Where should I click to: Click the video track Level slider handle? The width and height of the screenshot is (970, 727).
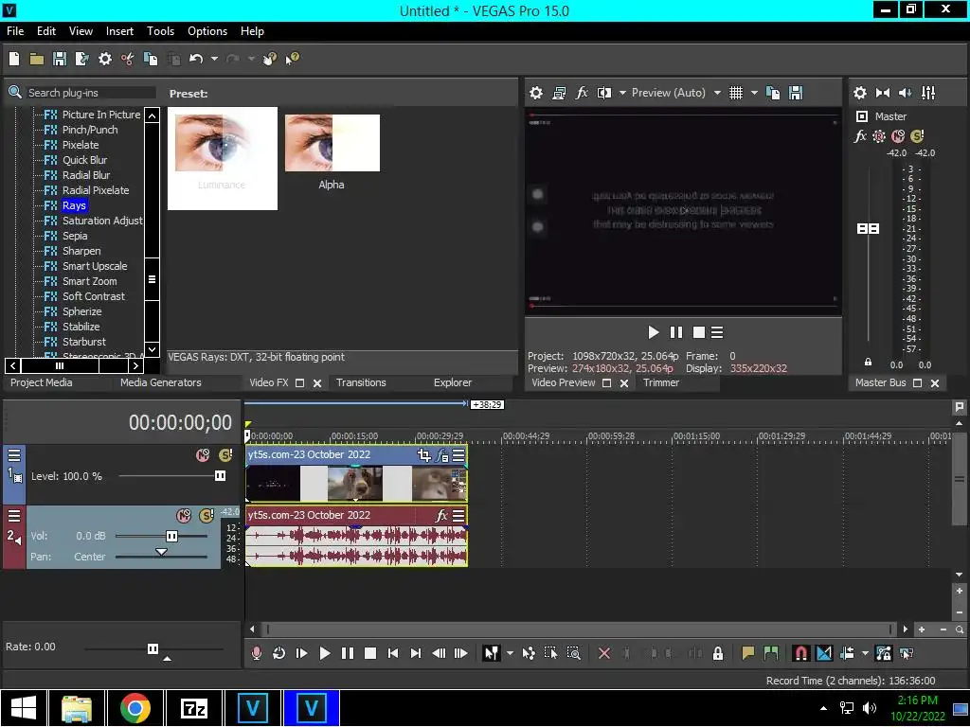pyautogui.click(x=220, y=476)
